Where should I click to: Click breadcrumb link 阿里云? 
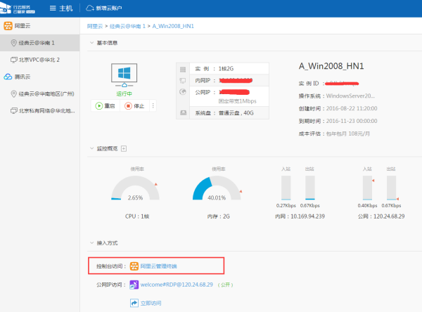coord(95,26)
